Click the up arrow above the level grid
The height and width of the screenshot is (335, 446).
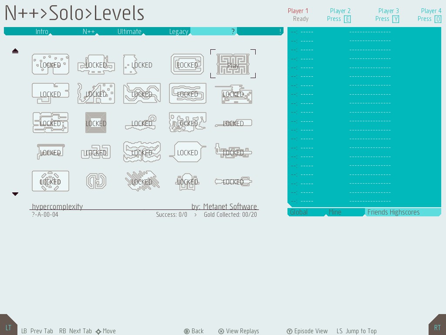tap(15, 51)
